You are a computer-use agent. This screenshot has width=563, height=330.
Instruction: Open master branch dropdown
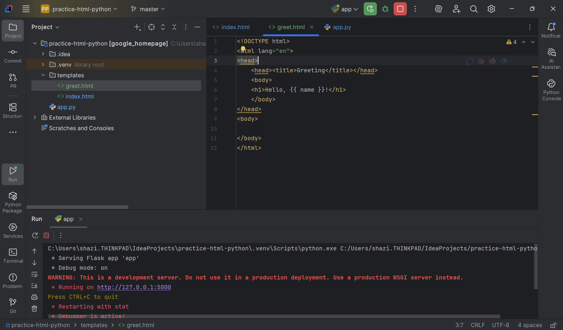coord(148,9)
